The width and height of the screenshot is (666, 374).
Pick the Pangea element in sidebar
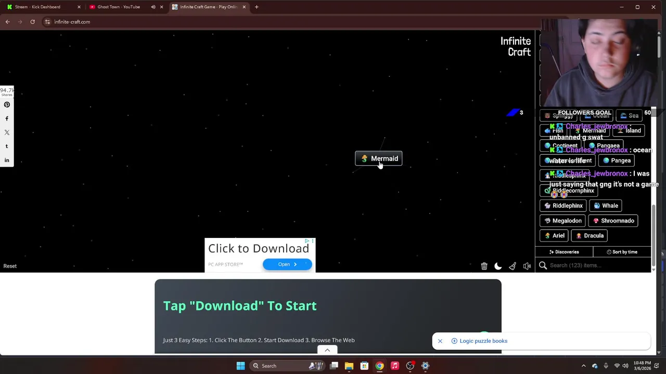(616, 161)
